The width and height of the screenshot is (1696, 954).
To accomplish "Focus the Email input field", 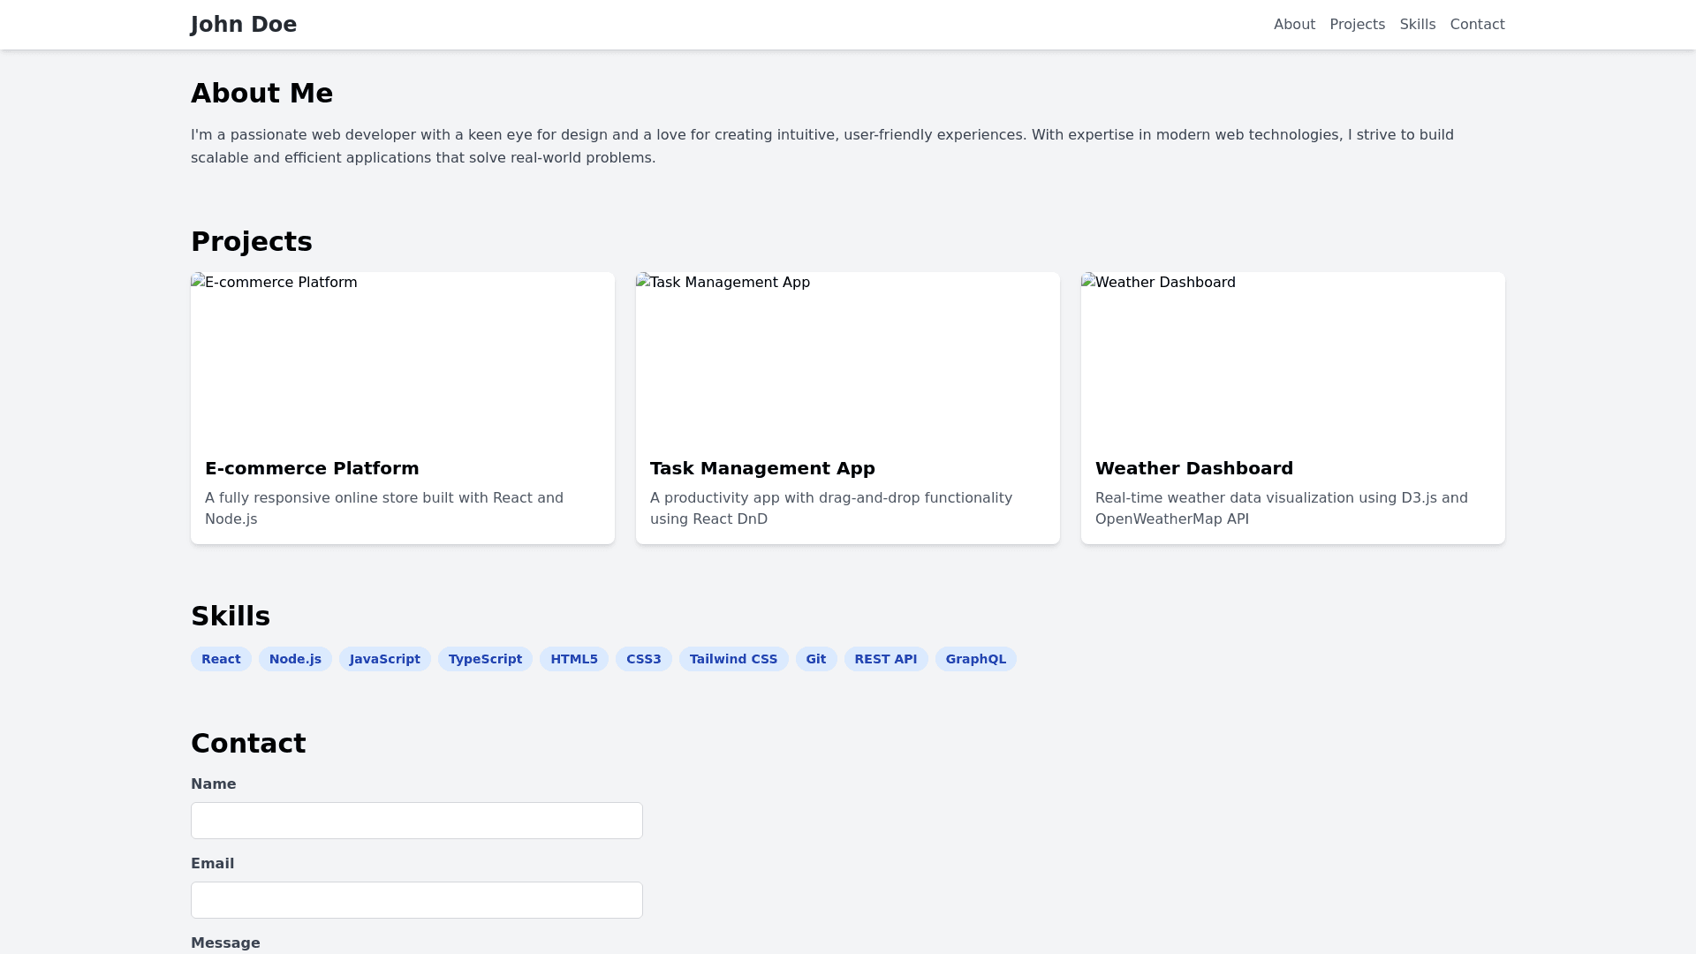I will coord(416,900).
